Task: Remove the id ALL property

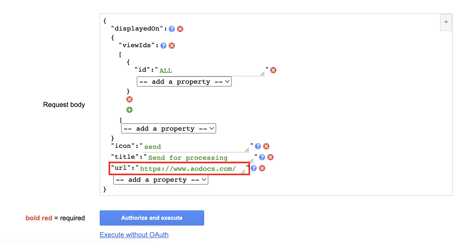Action: pos(273,70)
